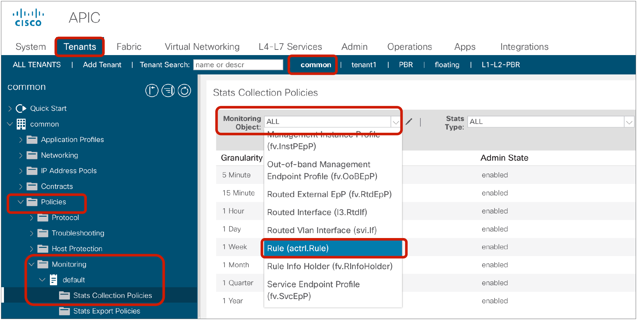
Task: Choose Rule (actrl.Rule) from dropdown list
Action: tap(333, 249)
